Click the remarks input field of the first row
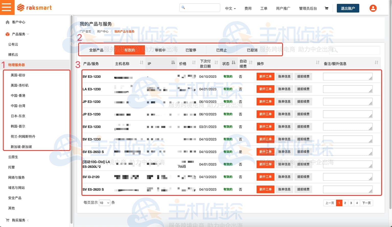This screenshot has height=227, width=392. 348,76
